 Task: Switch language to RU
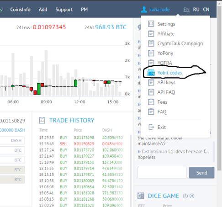[196, 10]
